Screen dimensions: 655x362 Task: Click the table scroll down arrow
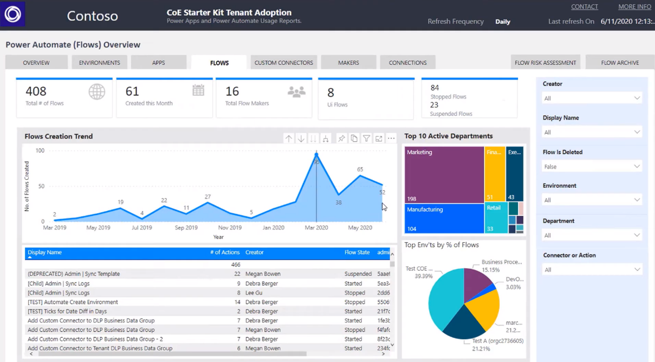click(392, 345)
